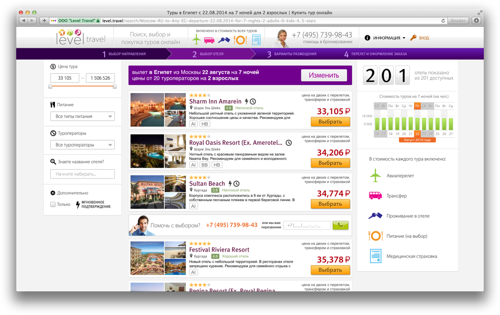Viewport: 500px width, 315px height.
Task: Click the Safari address bar URL
Action: (209, 21)
